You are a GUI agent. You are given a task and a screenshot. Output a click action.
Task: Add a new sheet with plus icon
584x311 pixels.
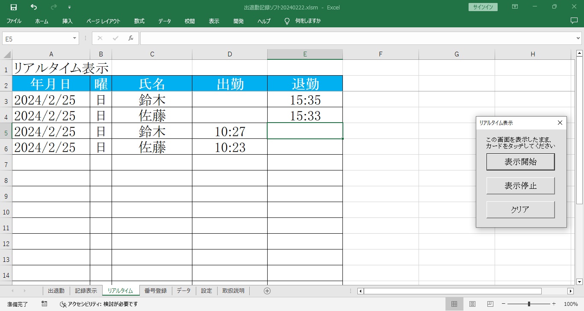(267, 291)
